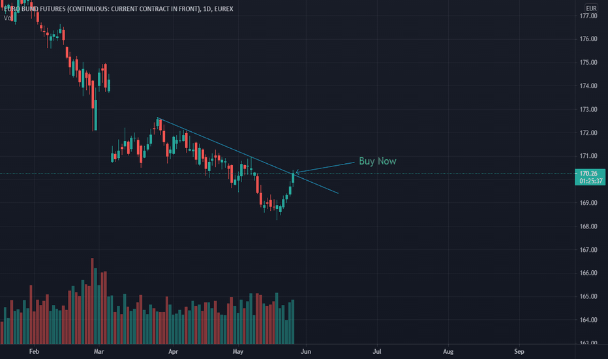
Task: Click the Apr label on time axis
Action: [x=173, y=352]
